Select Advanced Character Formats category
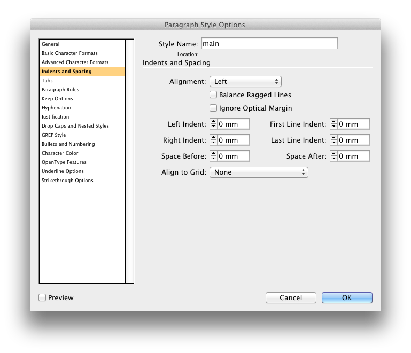Image resolution: width=411 pixels, height=353 pixels. tap(82, 62)
